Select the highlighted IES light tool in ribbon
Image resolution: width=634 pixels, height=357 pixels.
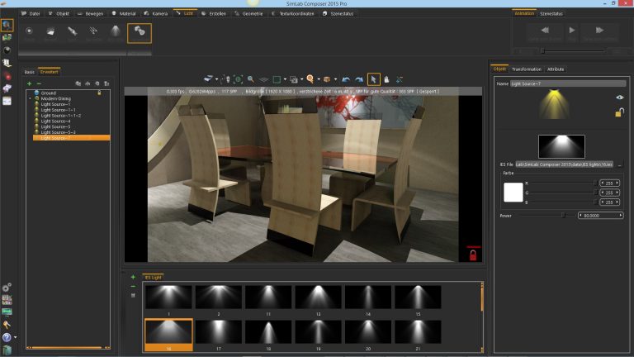(x=139, y=33)
